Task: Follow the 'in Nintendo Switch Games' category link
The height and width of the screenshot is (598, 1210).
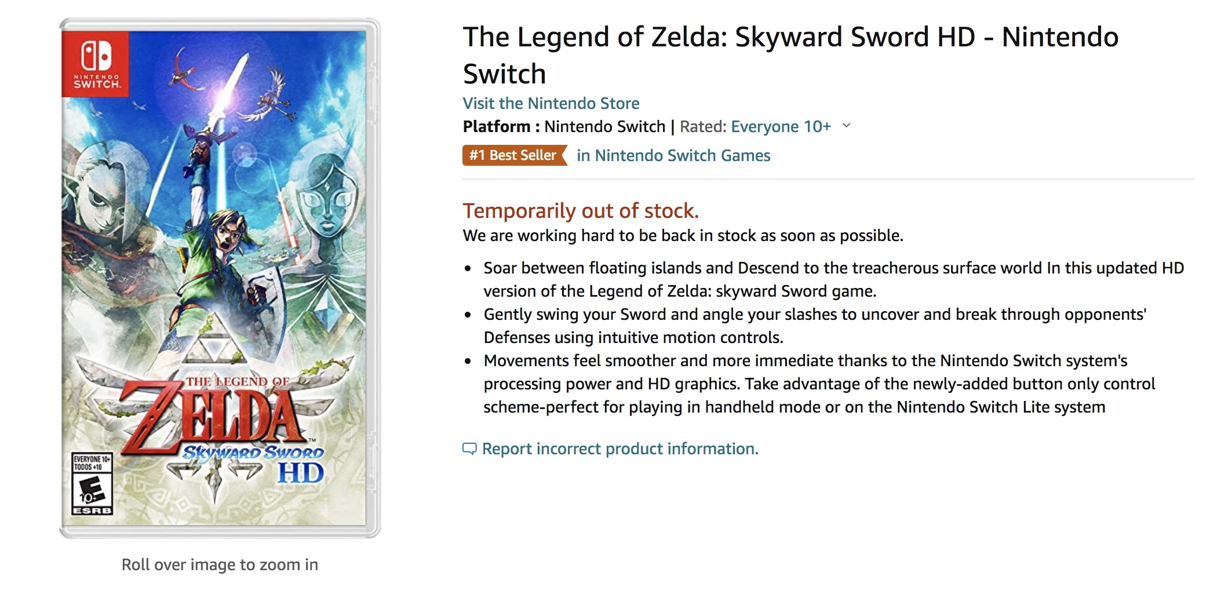Action: 673,155
